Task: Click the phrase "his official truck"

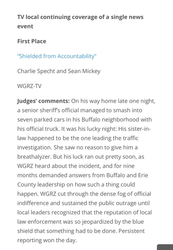Action: tap(38, 129)
